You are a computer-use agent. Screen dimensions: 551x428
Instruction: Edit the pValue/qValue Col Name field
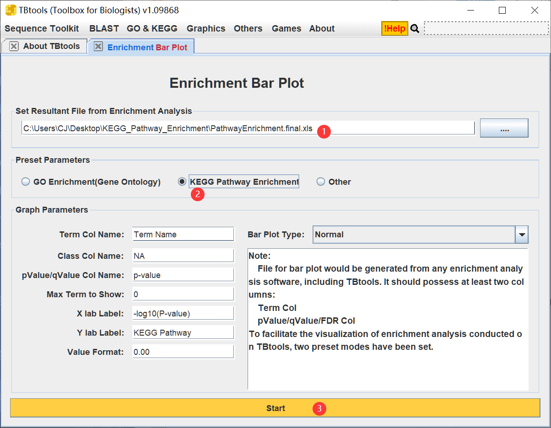point(183,275)
